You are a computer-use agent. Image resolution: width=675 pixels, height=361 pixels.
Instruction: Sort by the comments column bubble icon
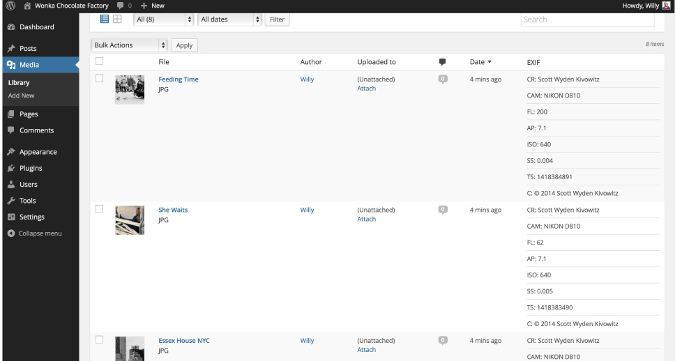442,62
